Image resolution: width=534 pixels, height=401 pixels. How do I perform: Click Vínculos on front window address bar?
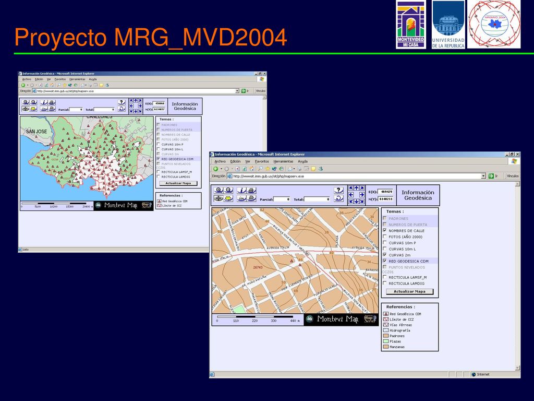click(x=513, y=176)
